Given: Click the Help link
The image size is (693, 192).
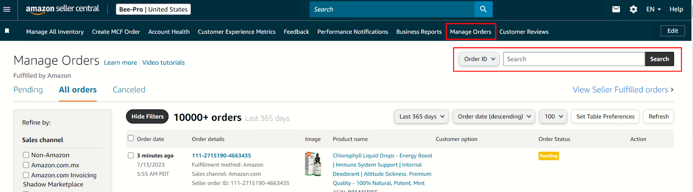Looking at the screenshot, I should click(676, 9).
